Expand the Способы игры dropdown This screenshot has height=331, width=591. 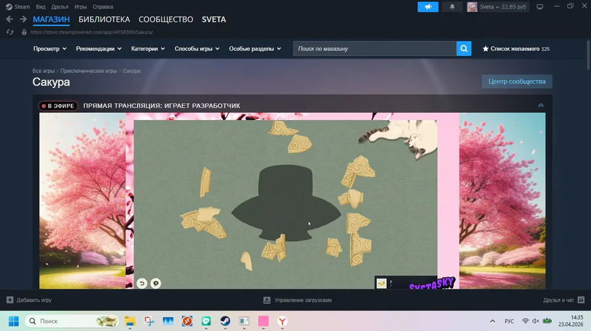197,49
